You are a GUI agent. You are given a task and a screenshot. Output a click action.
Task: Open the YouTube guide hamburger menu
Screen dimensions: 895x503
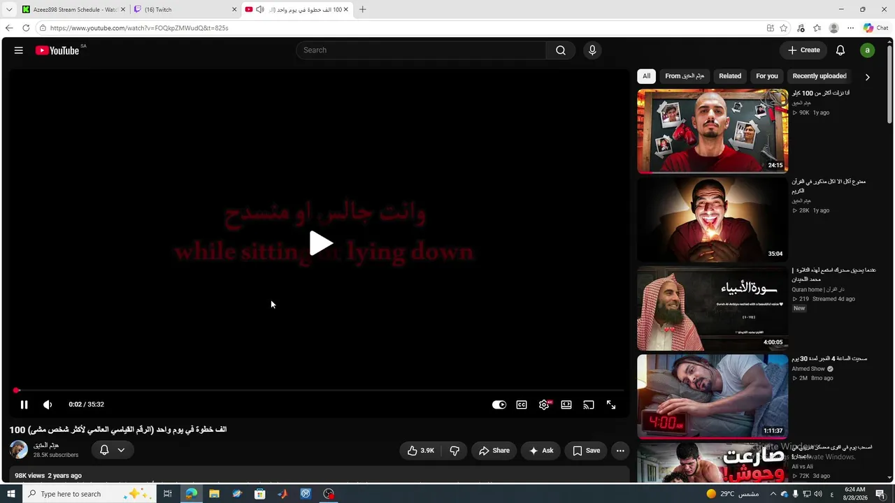pos(19,50)
